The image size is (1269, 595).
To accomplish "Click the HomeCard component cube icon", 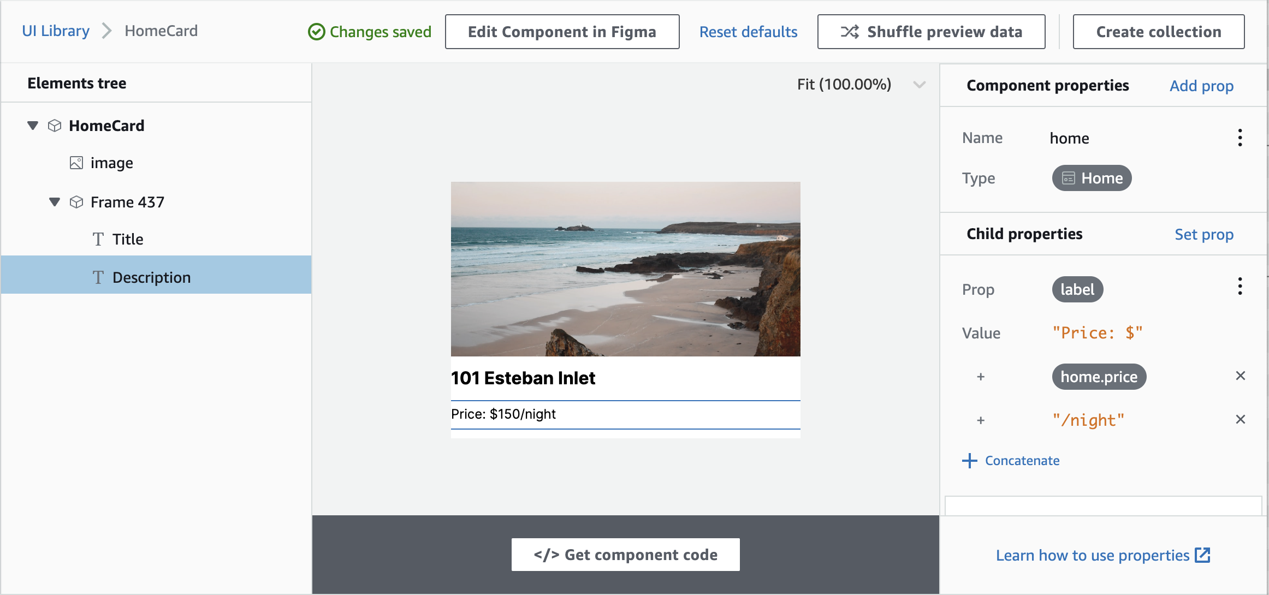I will [55, 126].
